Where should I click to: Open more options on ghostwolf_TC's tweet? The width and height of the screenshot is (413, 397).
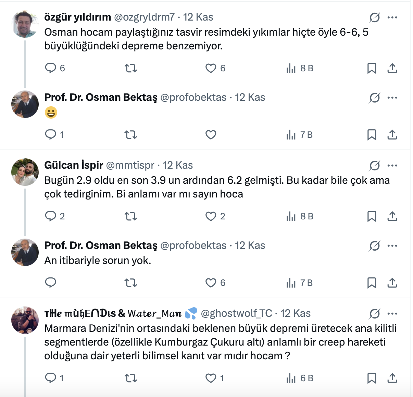[392, 314]
